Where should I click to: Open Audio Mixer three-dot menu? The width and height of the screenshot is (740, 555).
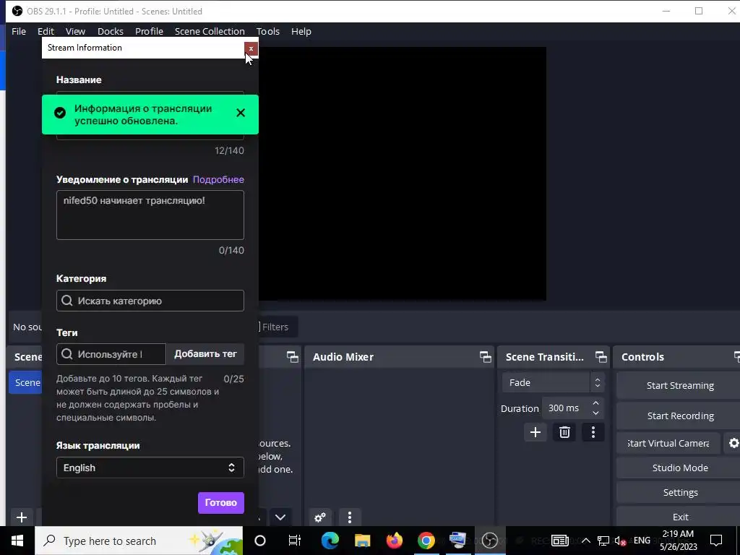pos(350,517)
